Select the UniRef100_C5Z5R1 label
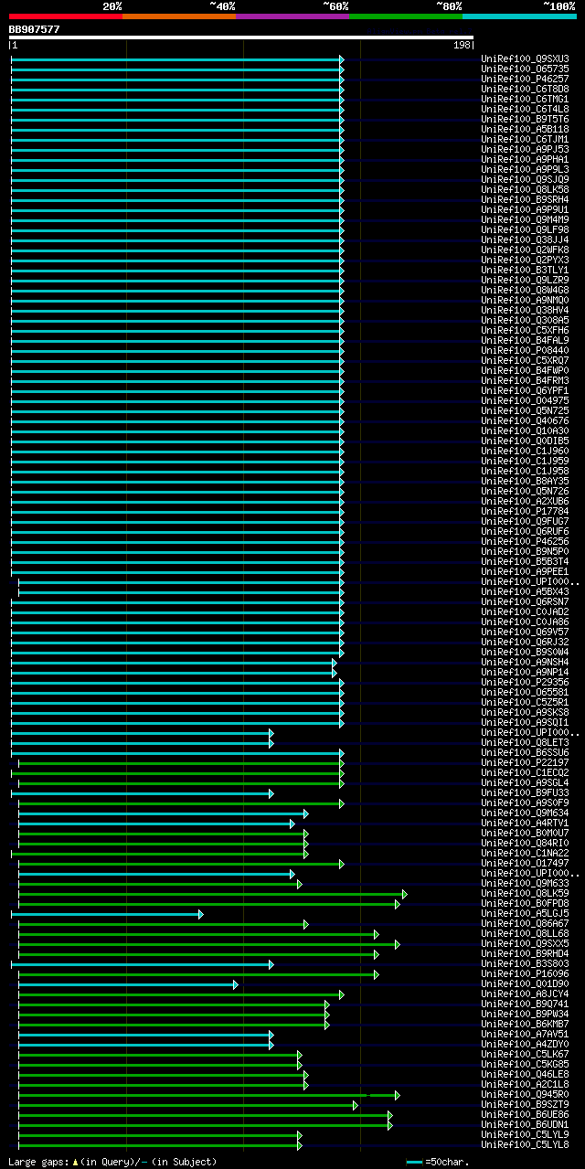Image resolution: width=585 pixels, height=1169 pixels. 525,702
